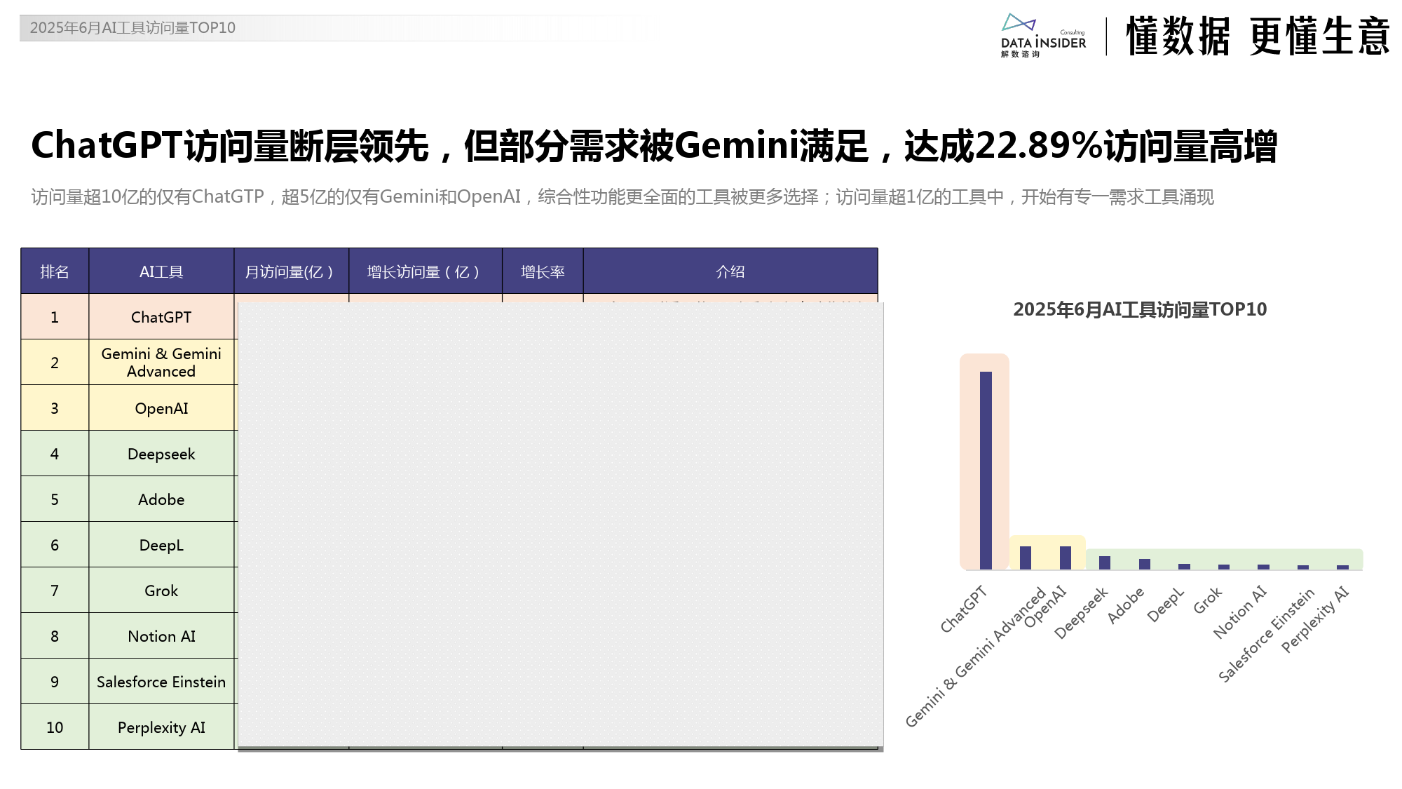The image size is (1402, 789).
Task: Click the Deepseek chart axis label
Action: point(1082,613)
